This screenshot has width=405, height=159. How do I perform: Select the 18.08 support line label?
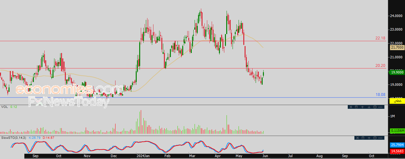coord(380,95)
